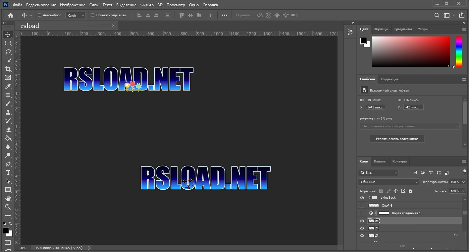The height and width of the screenshot is (252, 469).
Task: Pick a color in the red color field
Action: (411, 52)
